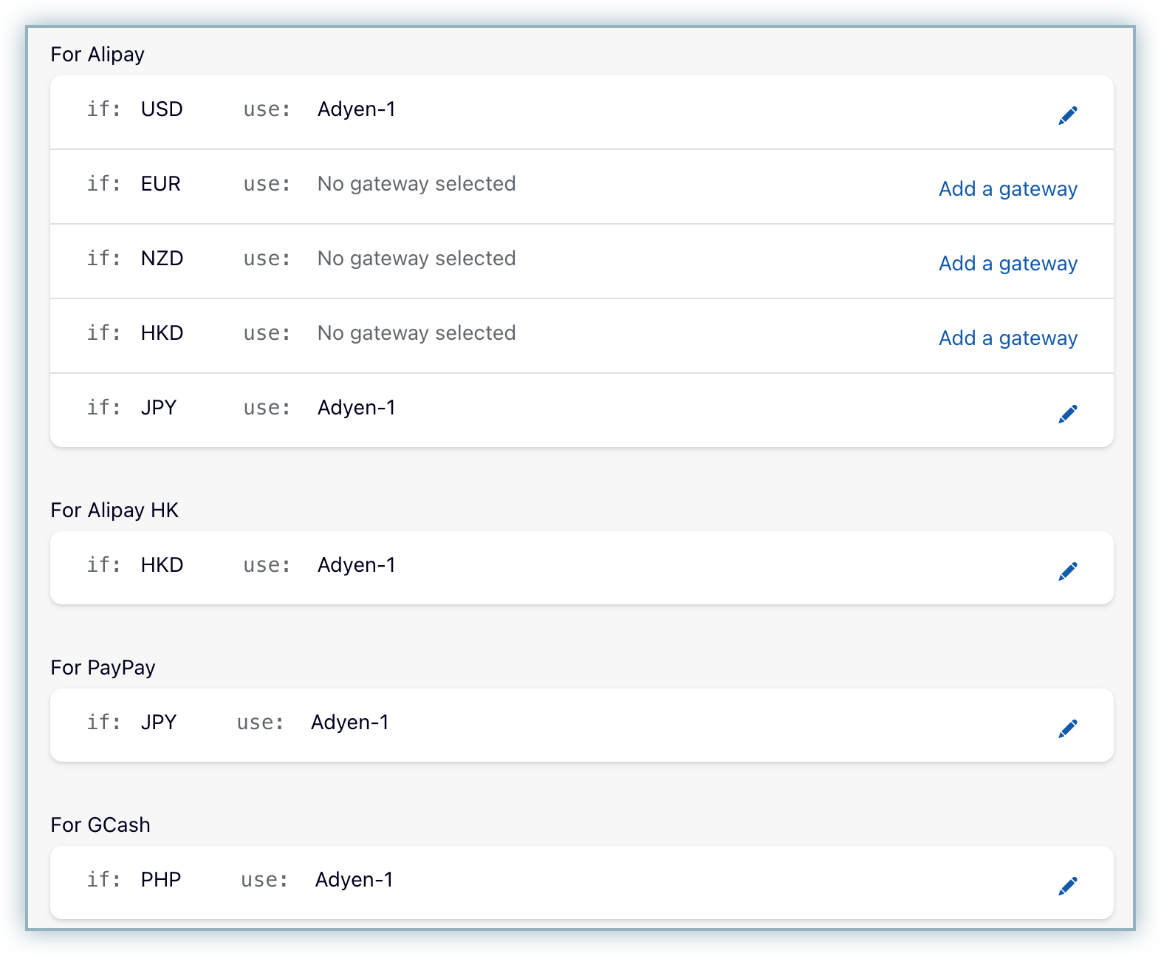
Task: Click the EUR currency code
Action: point(160,184)
